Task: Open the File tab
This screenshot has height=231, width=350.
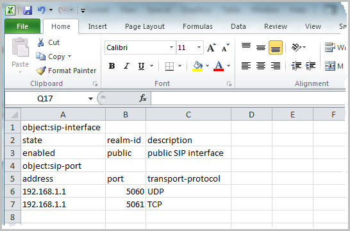Action: pos(22,26)
